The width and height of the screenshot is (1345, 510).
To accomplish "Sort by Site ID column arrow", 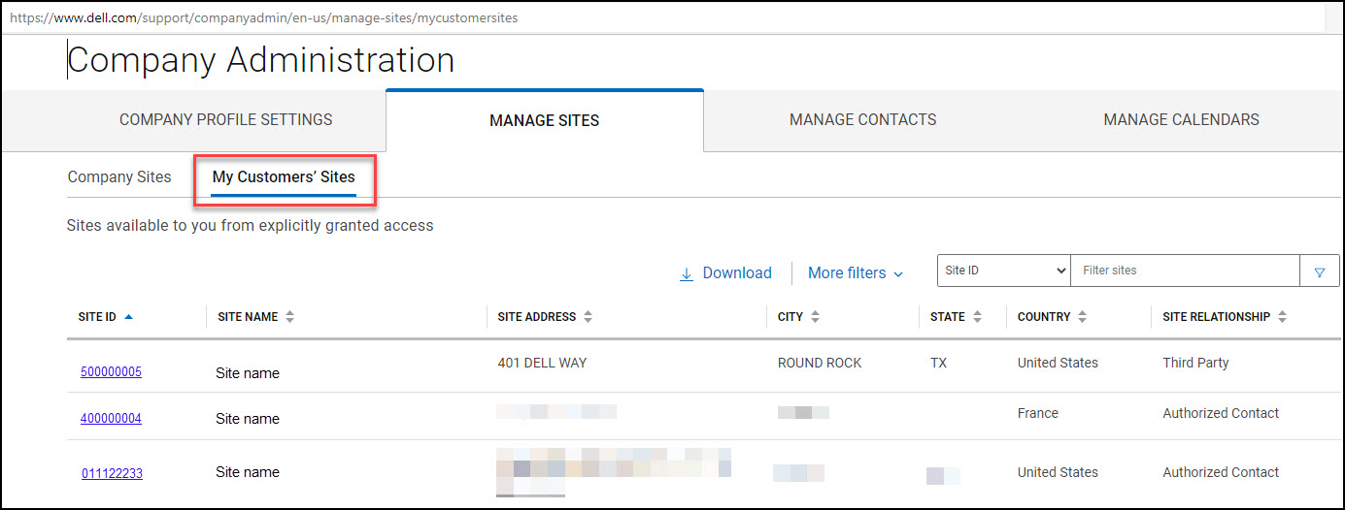I will point(129,317).
